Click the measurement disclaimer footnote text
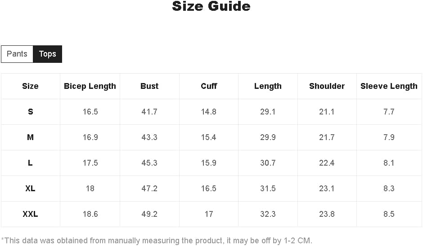 [157, 240]
